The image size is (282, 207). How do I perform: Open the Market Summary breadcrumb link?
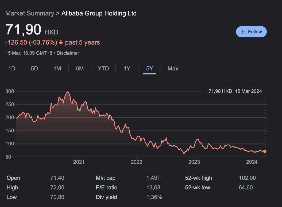(30, 13)
